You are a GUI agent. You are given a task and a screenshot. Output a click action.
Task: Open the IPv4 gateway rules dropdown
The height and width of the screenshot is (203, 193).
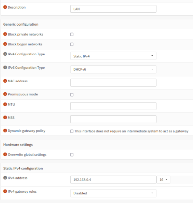coord(113,193)
